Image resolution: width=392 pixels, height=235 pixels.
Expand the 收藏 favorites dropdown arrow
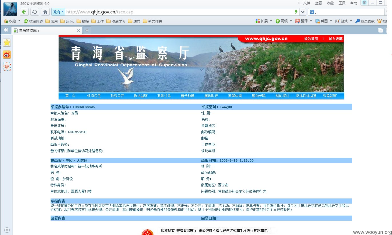point(19,21)
